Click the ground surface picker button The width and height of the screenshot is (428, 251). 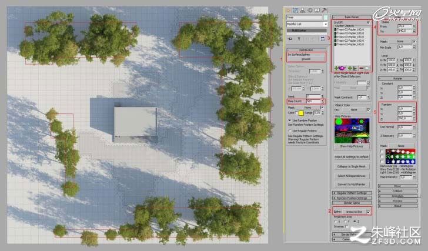pyautogui.click(x=306, y=59)
